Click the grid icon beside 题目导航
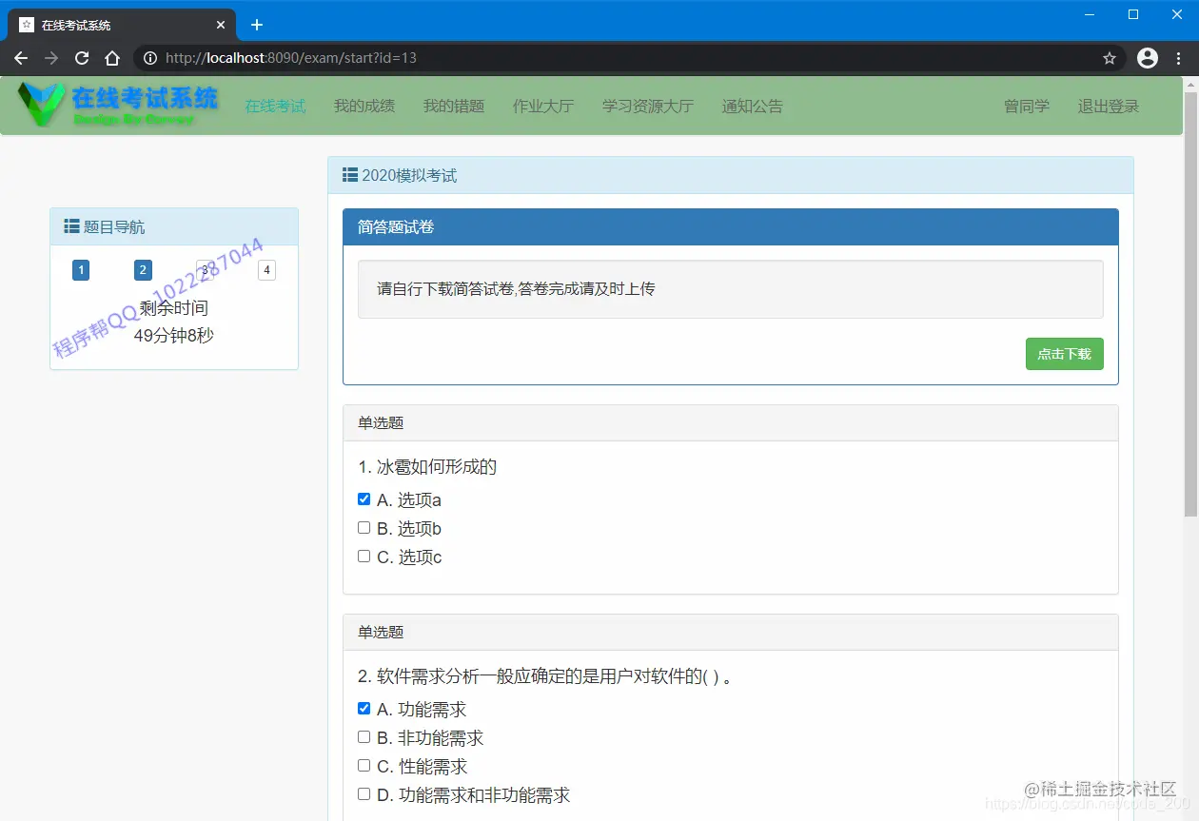The width and height of the screenshot is (1199, 821). (x=72, y=225)
